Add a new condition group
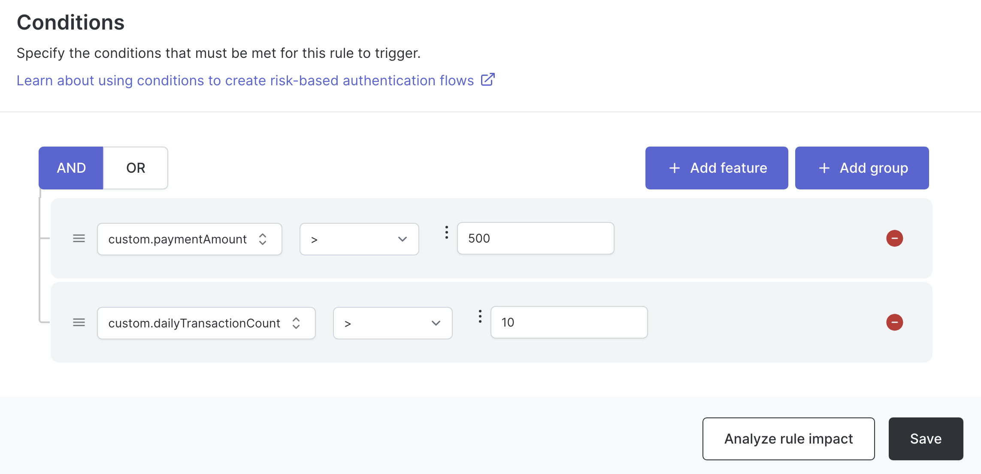Image resolution: width=981 pixels, height=474 pixels. [x=862, y=168]
